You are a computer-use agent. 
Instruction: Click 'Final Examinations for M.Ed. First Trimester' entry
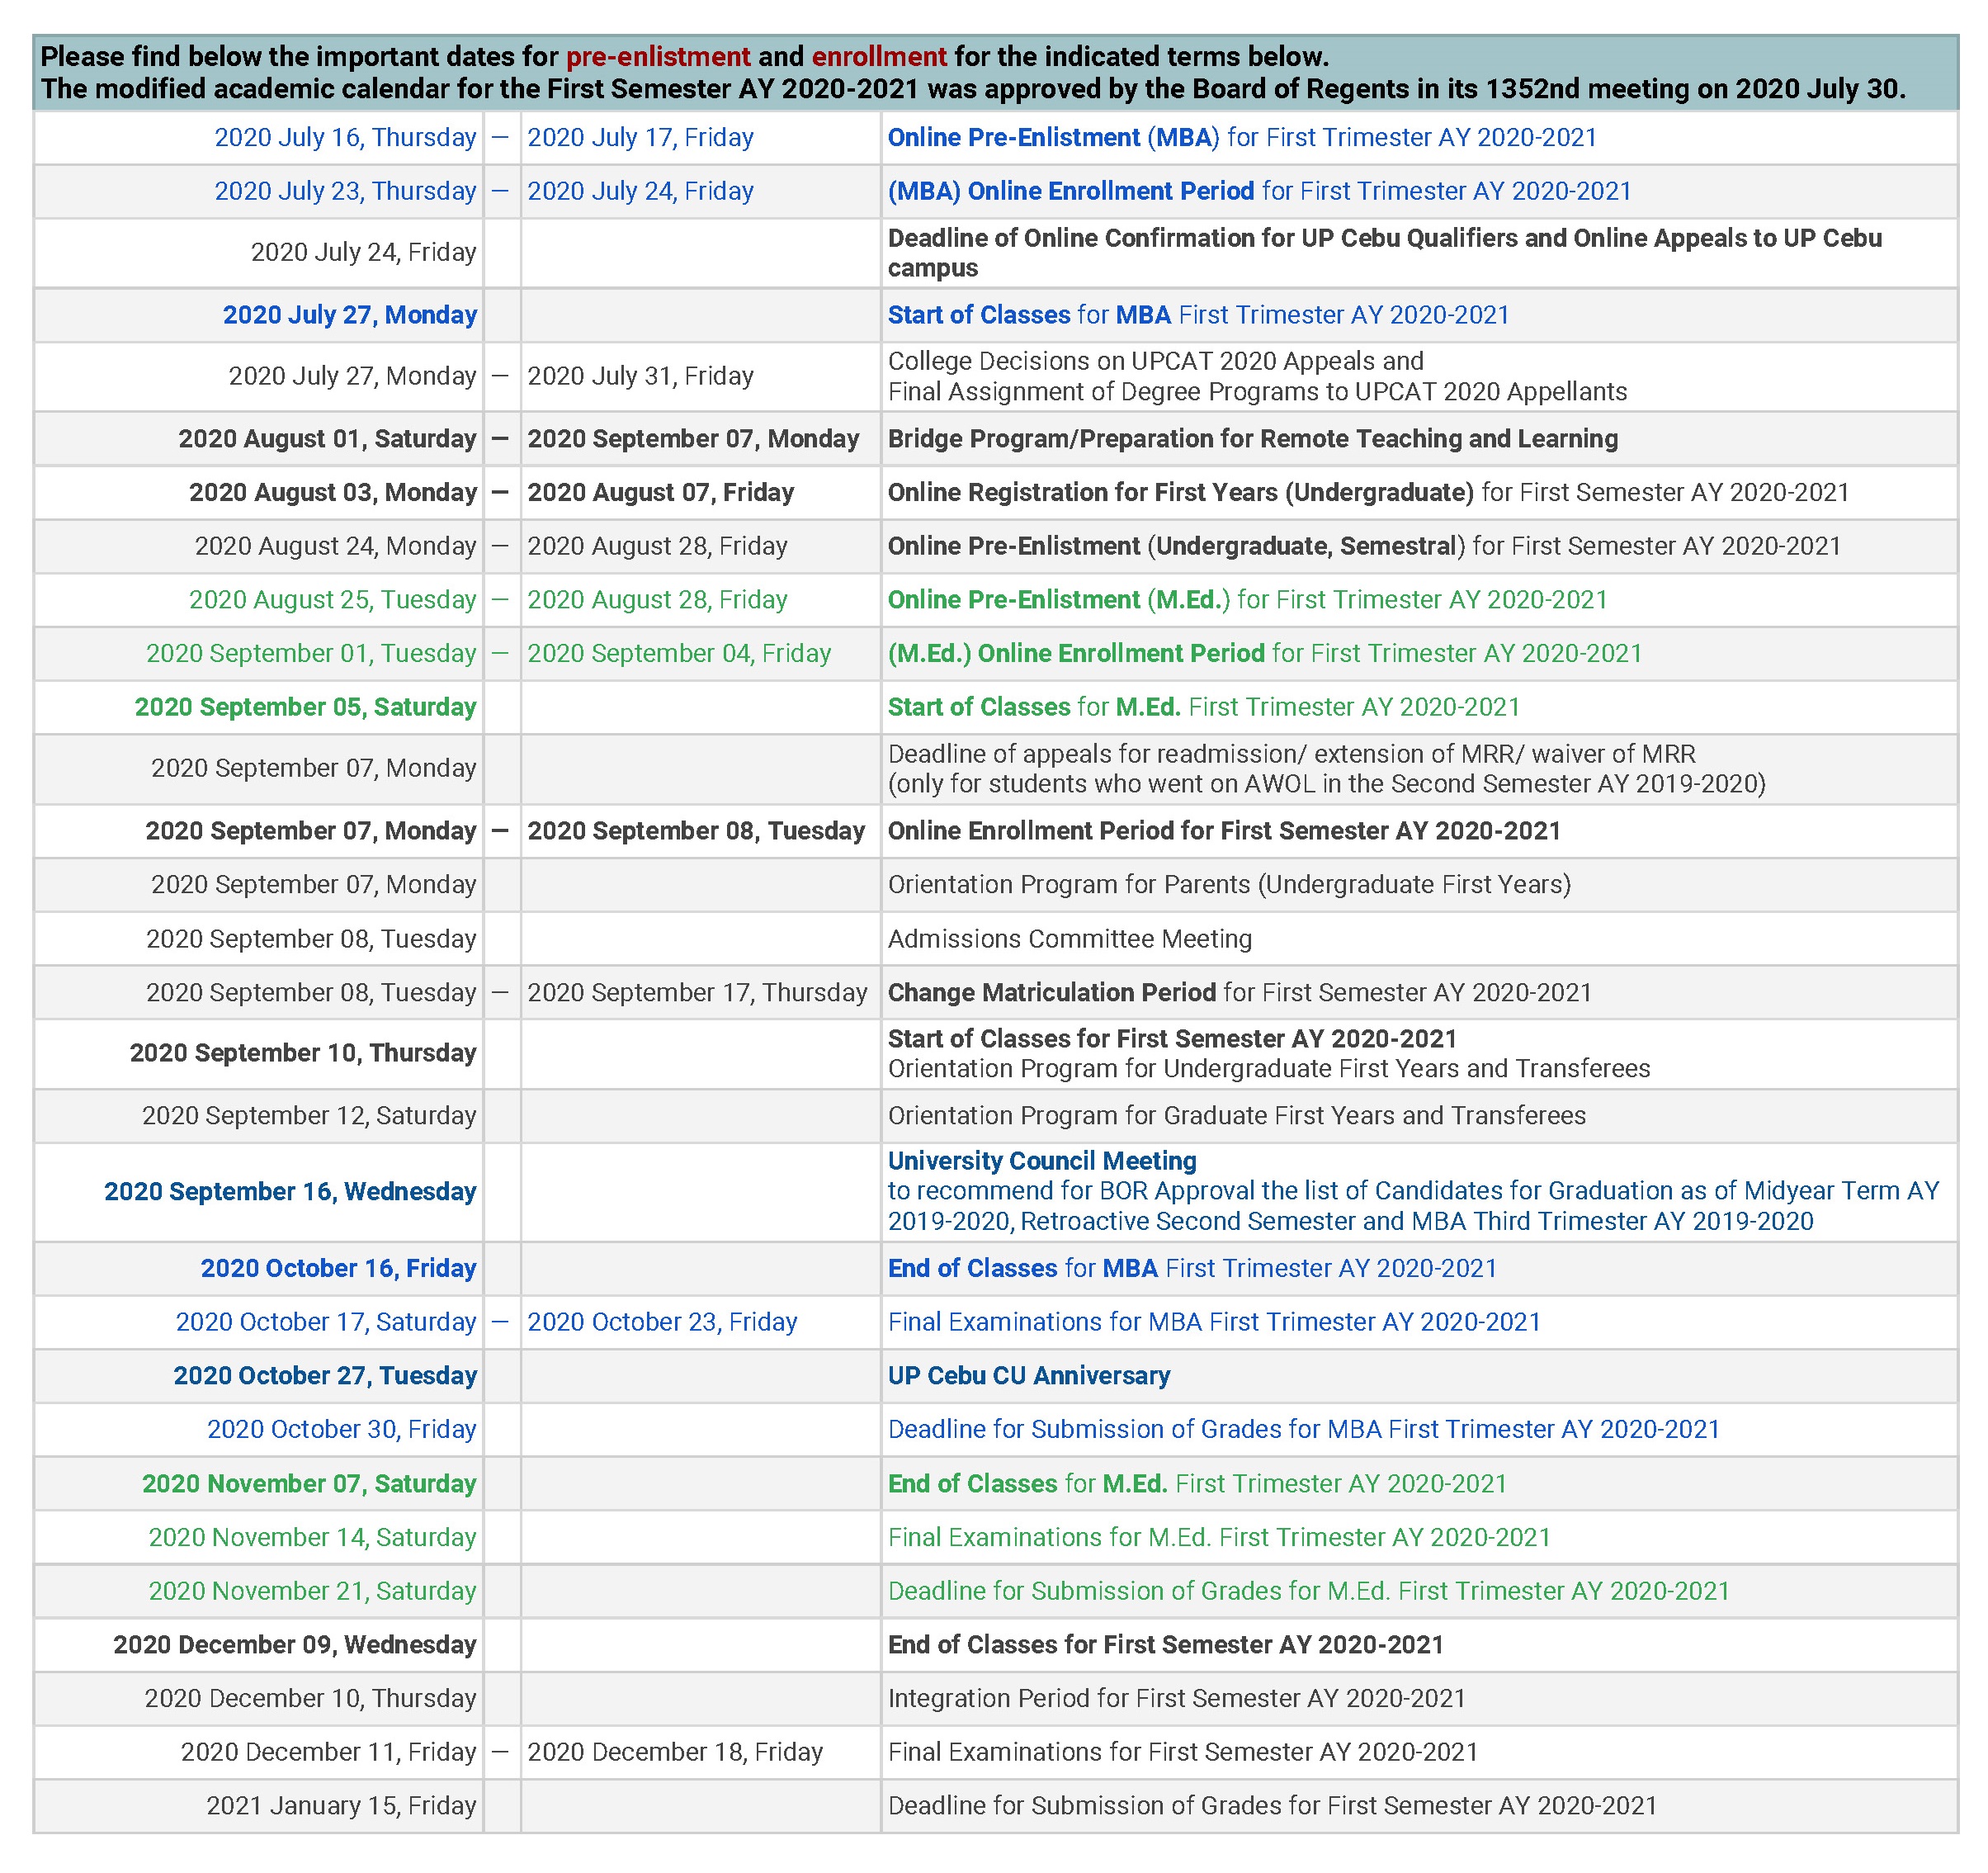tap(1219, 1538)
